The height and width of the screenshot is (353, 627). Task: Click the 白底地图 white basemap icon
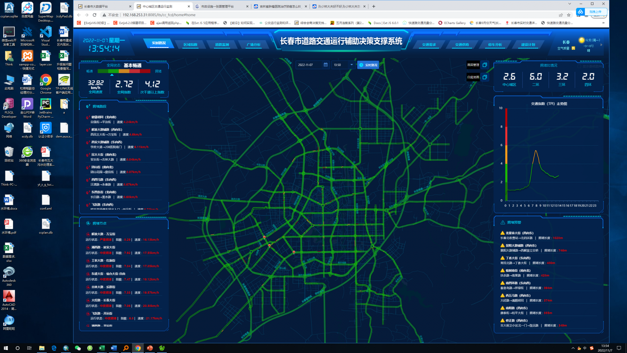[x=485, y=77]
